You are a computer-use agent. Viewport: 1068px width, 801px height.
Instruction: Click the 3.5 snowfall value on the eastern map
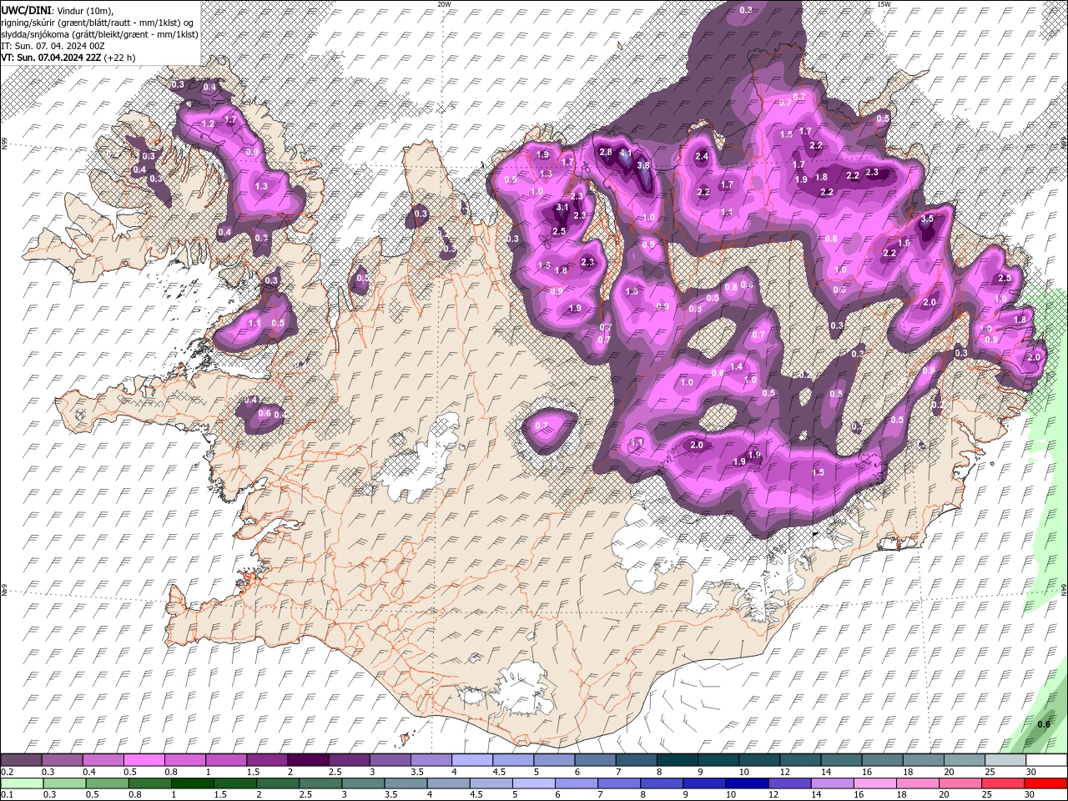927,219
